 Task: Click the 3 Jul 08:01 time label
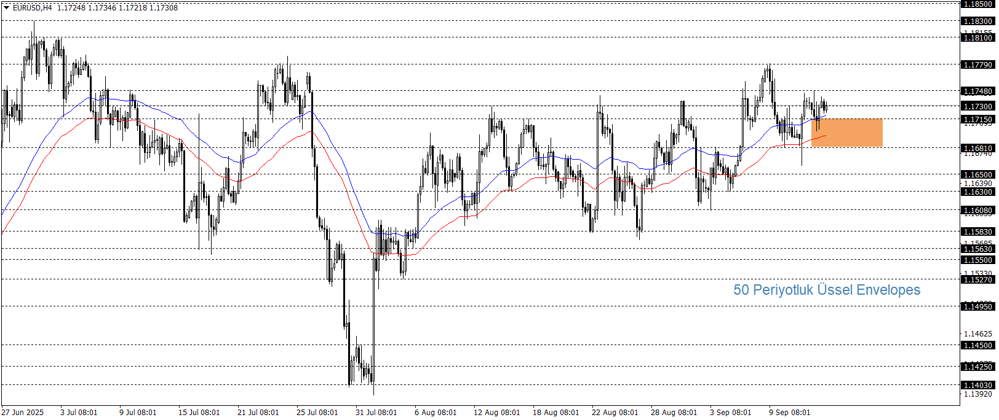(x=79, y=412)
